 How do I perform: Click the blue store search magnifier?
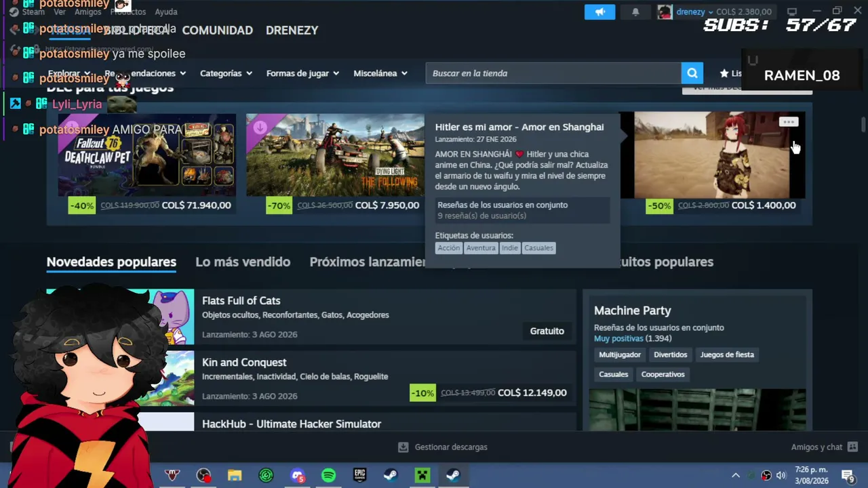pyautogui.click(x=692, y=73)
